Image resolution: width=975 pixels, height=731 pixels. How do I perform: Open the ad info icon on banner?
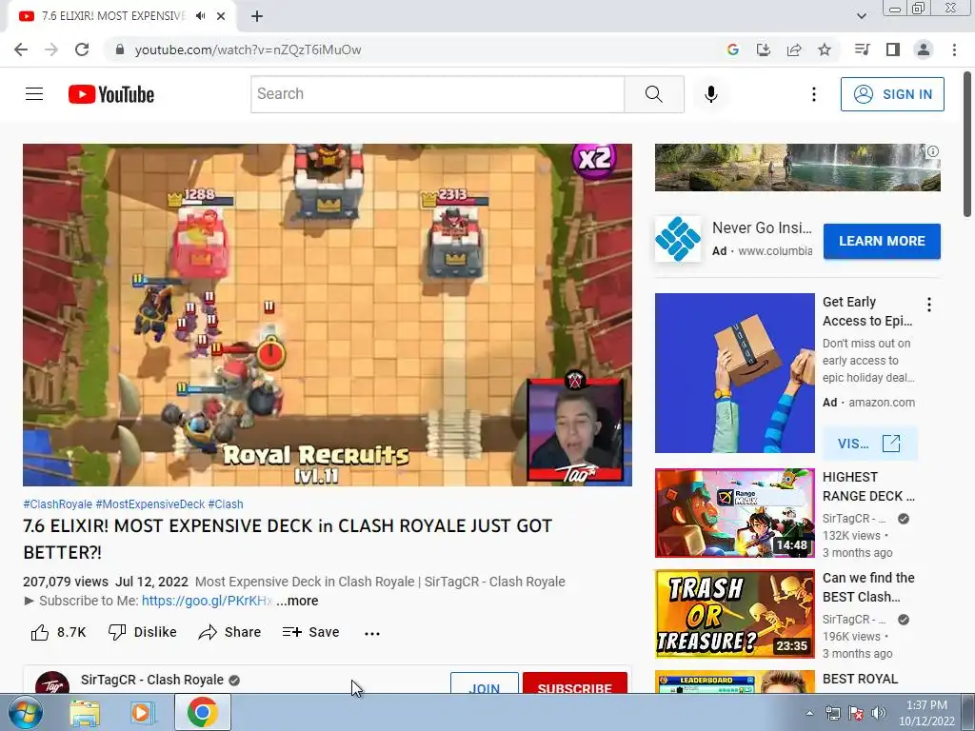pyautogui.click(x=933, y=151)
